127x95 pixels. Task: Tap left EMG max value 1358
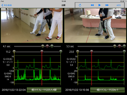(12, 71)
